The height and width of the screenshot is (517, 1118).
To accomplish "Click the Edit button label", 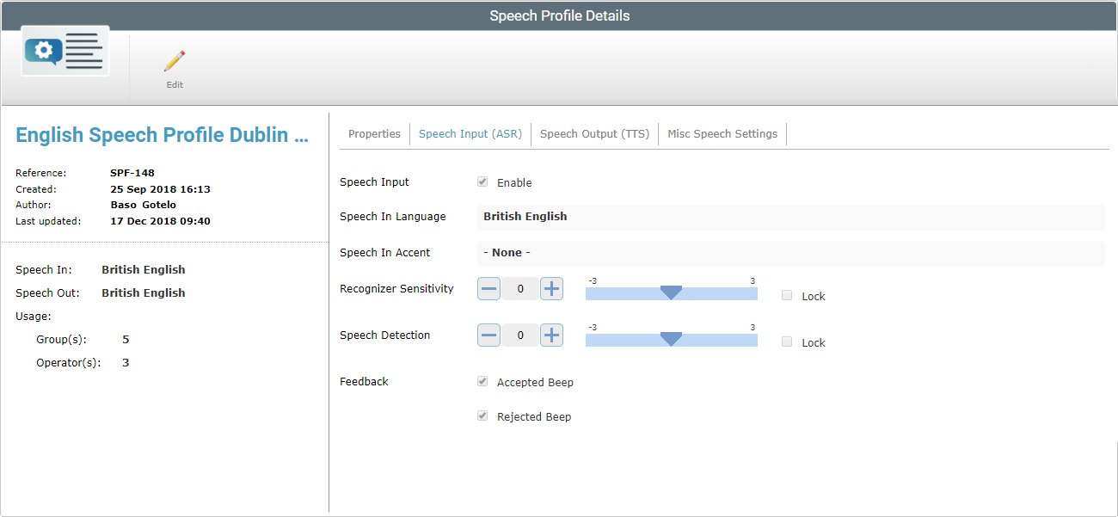I will tap(175, 84).
